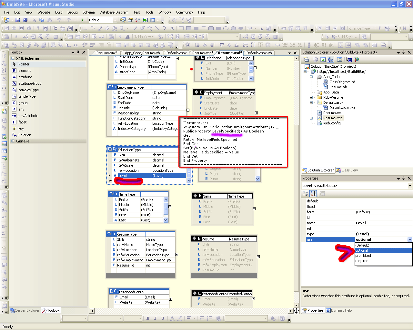The width and height of the screenshot is (413, 330).
Task: Open the Schema menu
Action: pos(88,12)
